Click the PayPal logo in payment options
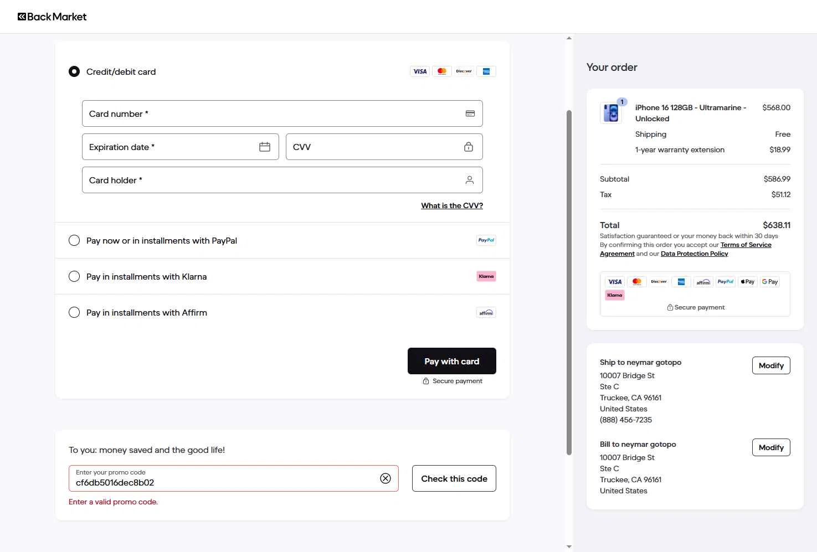The width and height of the screenshot is (817, 552). pyautogui.click(x=486, y=240)
